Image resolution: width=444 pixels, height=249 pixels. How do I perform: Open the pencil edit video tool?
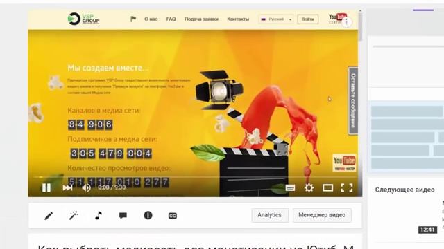point(49,216)
